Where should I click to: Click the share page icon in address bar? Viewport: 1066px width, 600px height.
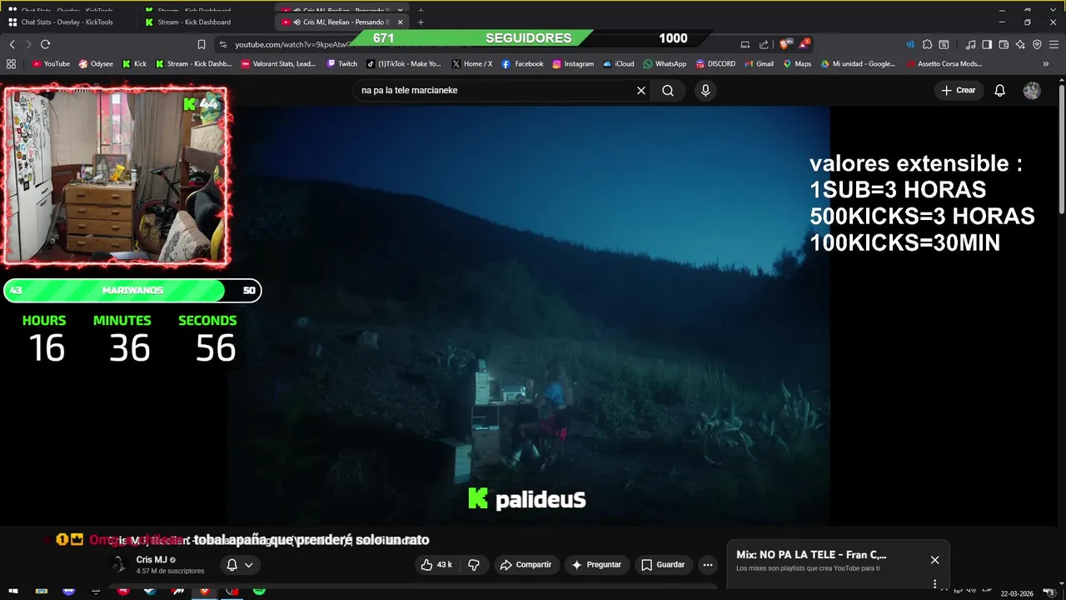(764, 44)
